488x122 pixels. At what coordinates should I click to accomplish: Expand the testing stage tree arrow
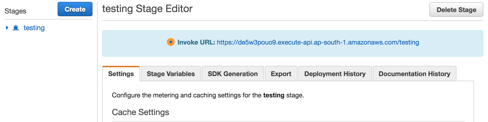pos(7,28)
